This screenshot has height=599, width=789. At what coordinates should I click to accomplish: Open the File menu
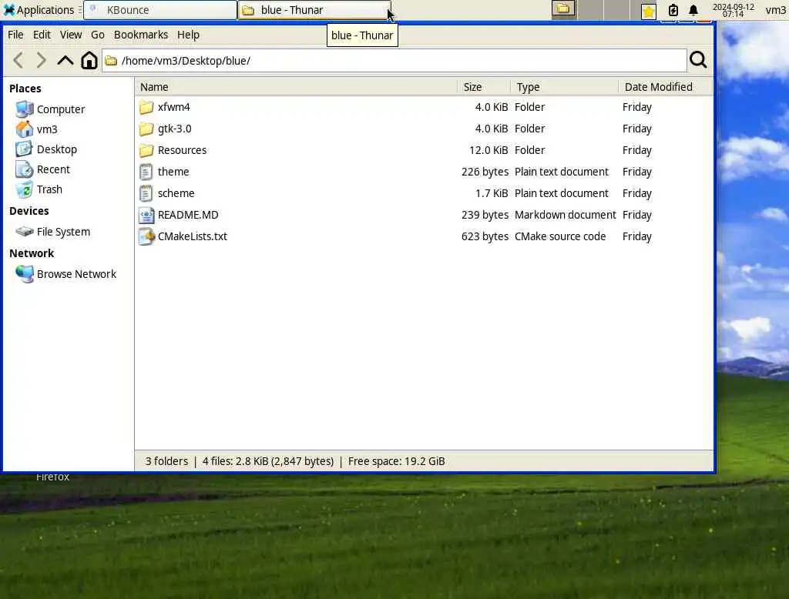tap(15, 35)
